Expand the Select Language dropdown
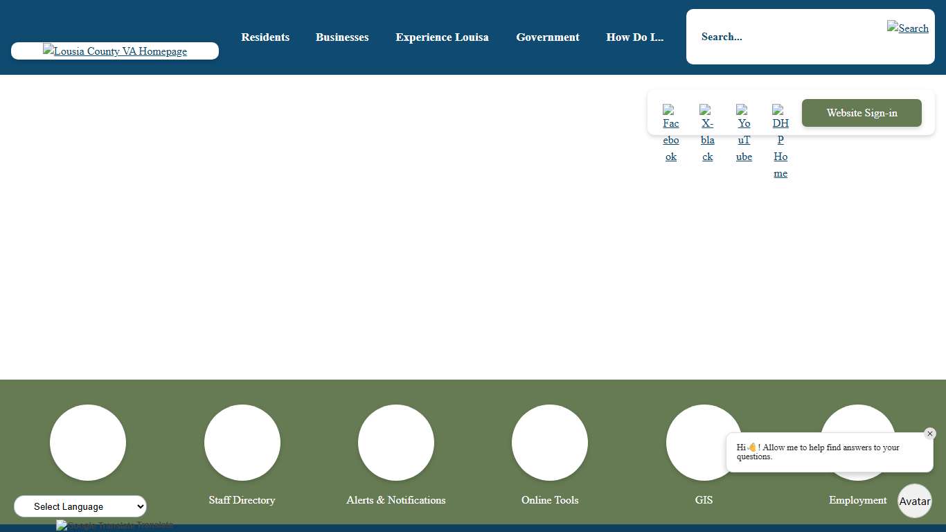946x532 pixels. (80, 506)
